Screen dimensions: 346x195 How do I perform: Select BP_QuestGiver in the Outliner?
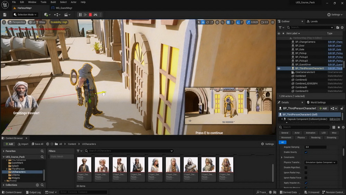tap(303, 65)
